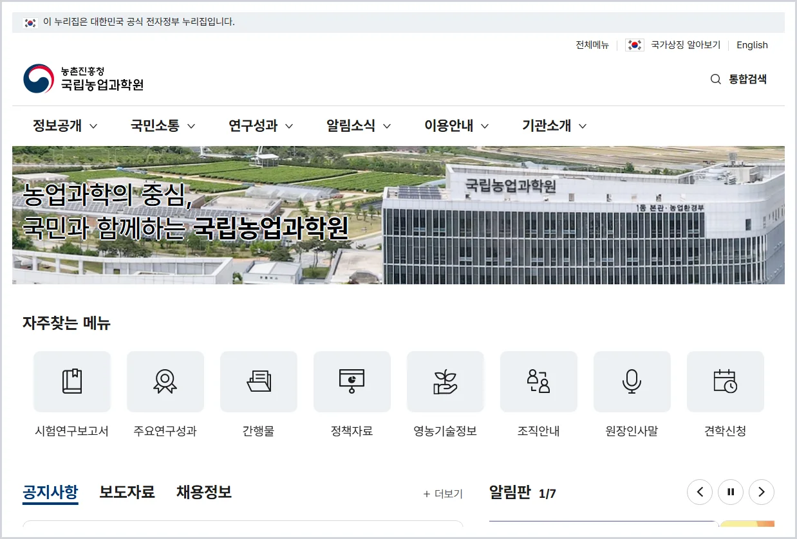Click the 견학신청 label
Screen dimensions: 797x539
[726, 432]
